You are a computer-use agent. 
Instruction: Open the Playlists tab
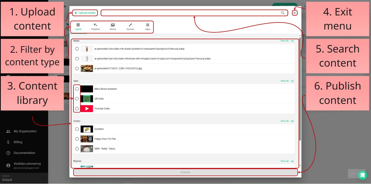95,27
